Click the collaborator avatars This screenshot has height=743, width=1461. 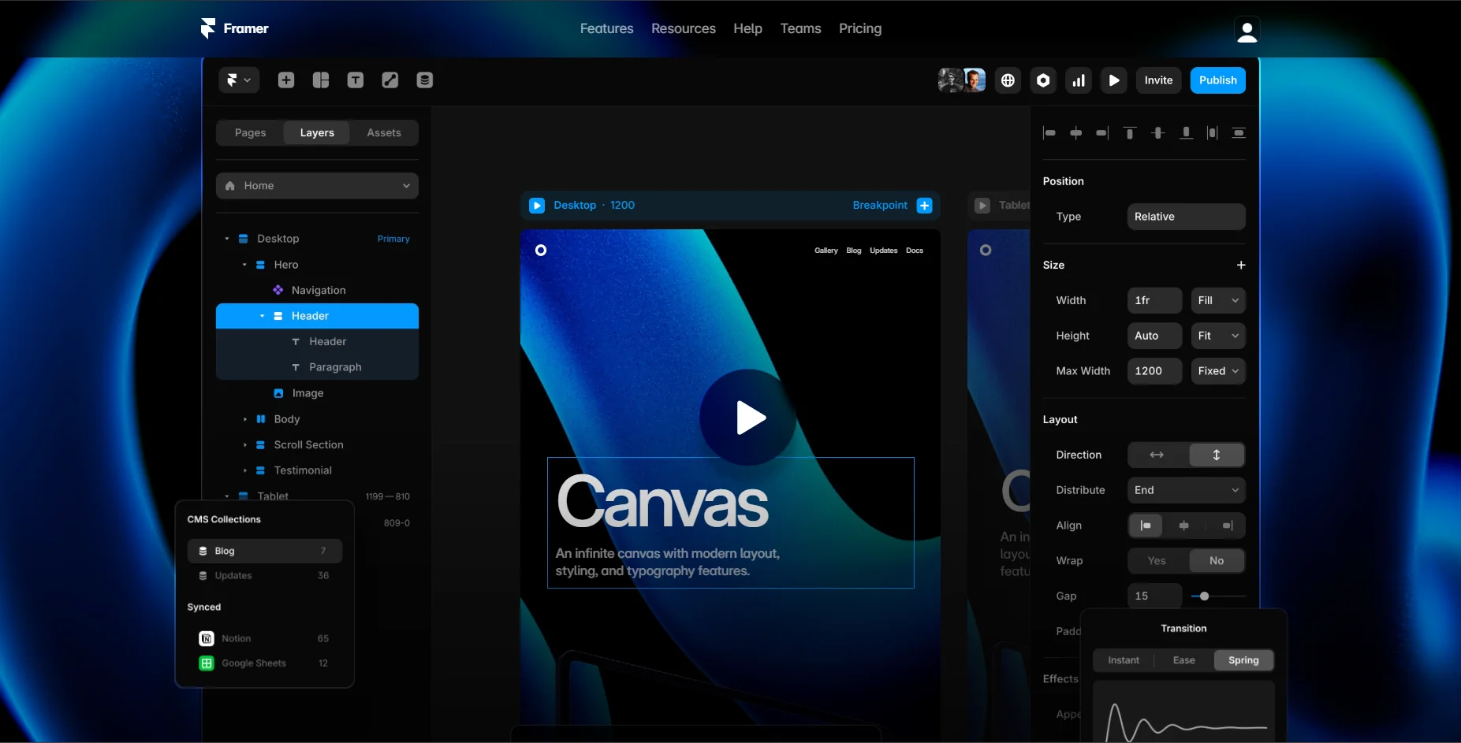[962, 80]
